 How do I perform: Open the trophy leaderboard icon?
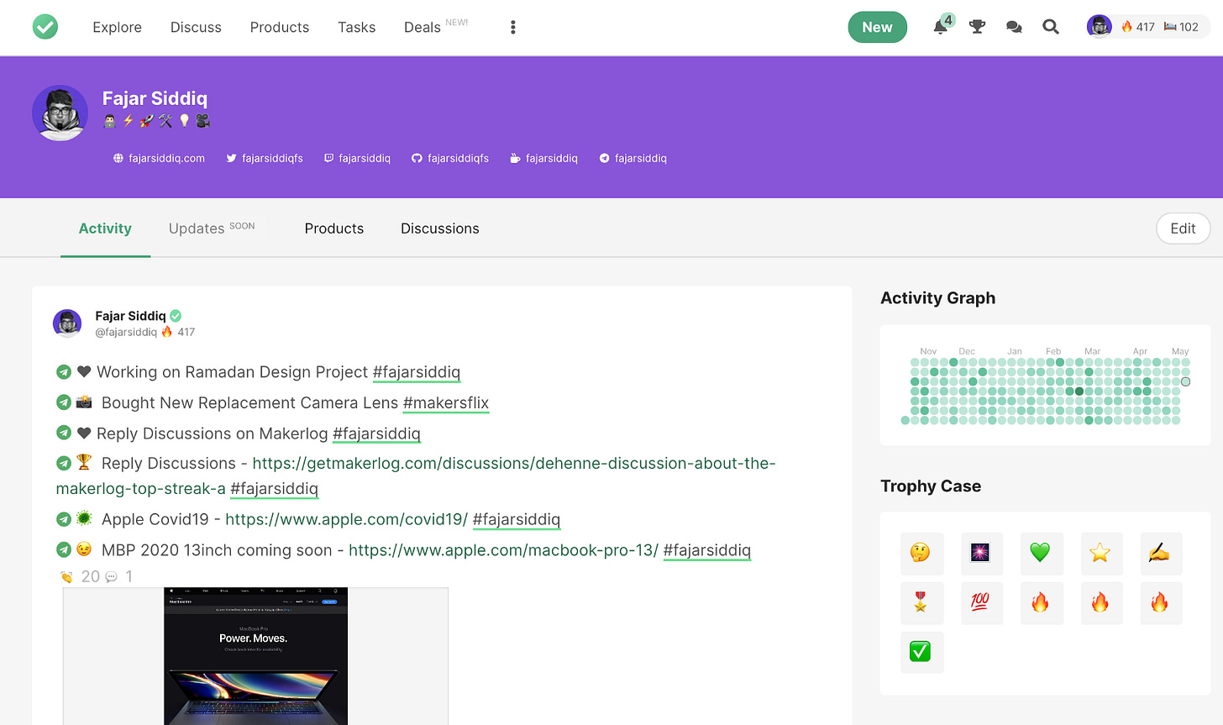point(977,27)
